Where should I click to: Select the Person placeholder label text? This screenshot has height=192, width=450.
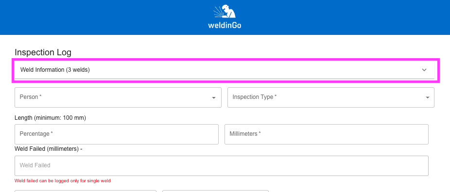tap(31, 97)
